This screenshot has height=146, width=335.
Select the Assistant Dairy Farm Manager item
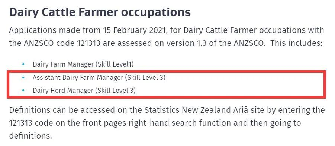[x=99, y=78]
